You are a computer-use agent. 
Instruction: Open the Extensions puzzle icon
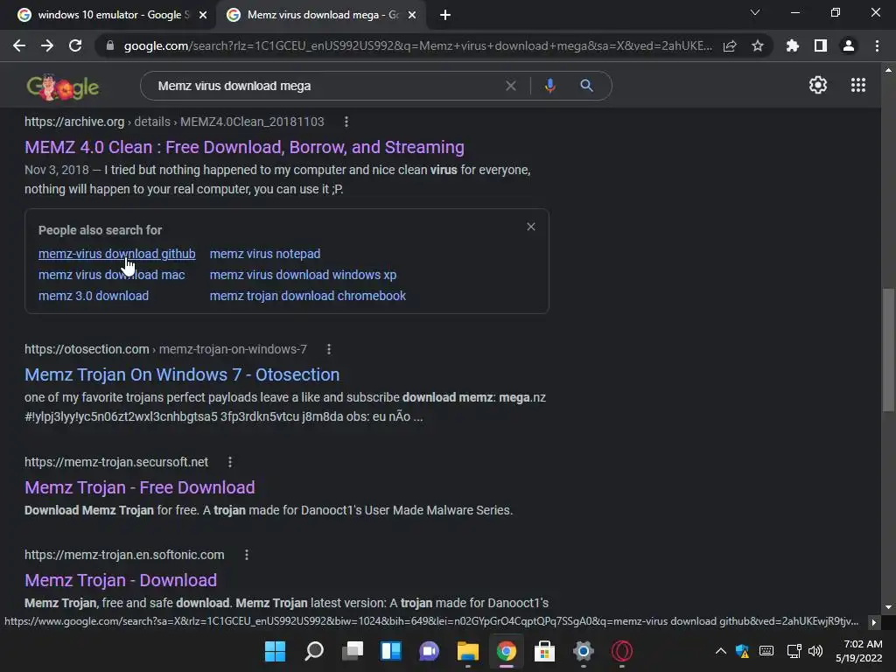[793, 45]
